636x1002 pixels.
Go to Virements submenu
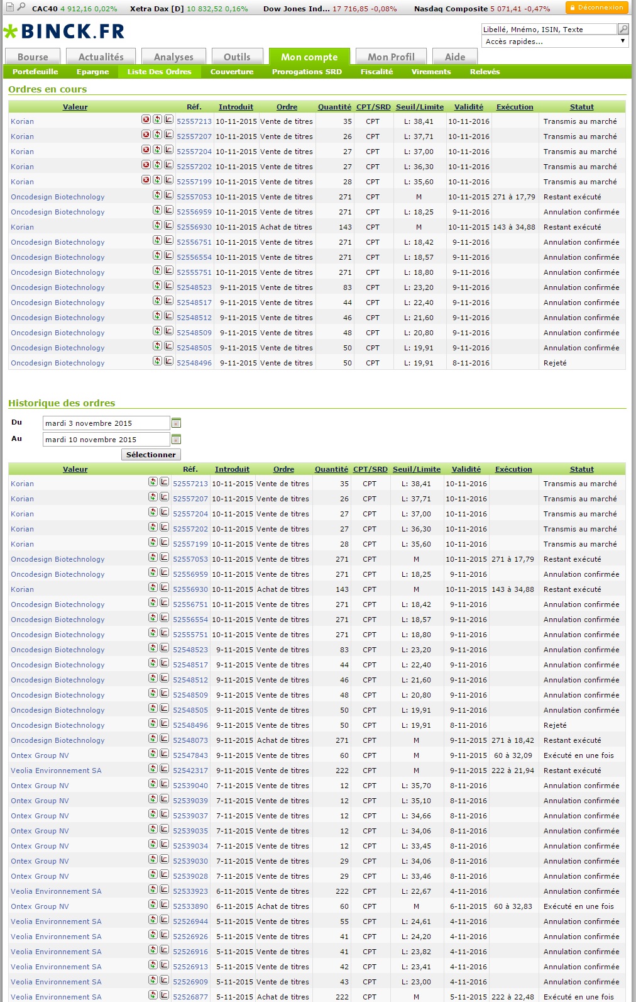tap(431, 72)
